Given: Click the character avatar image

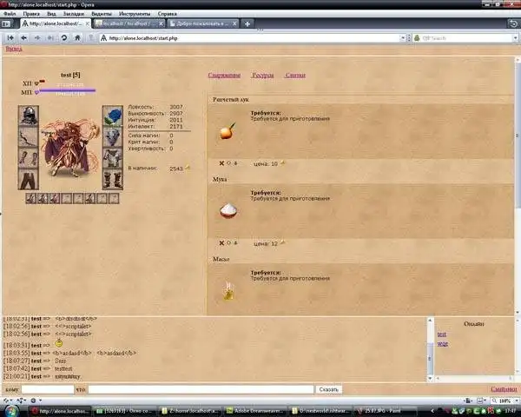Looking at the screenshot, I should point(70,148).
